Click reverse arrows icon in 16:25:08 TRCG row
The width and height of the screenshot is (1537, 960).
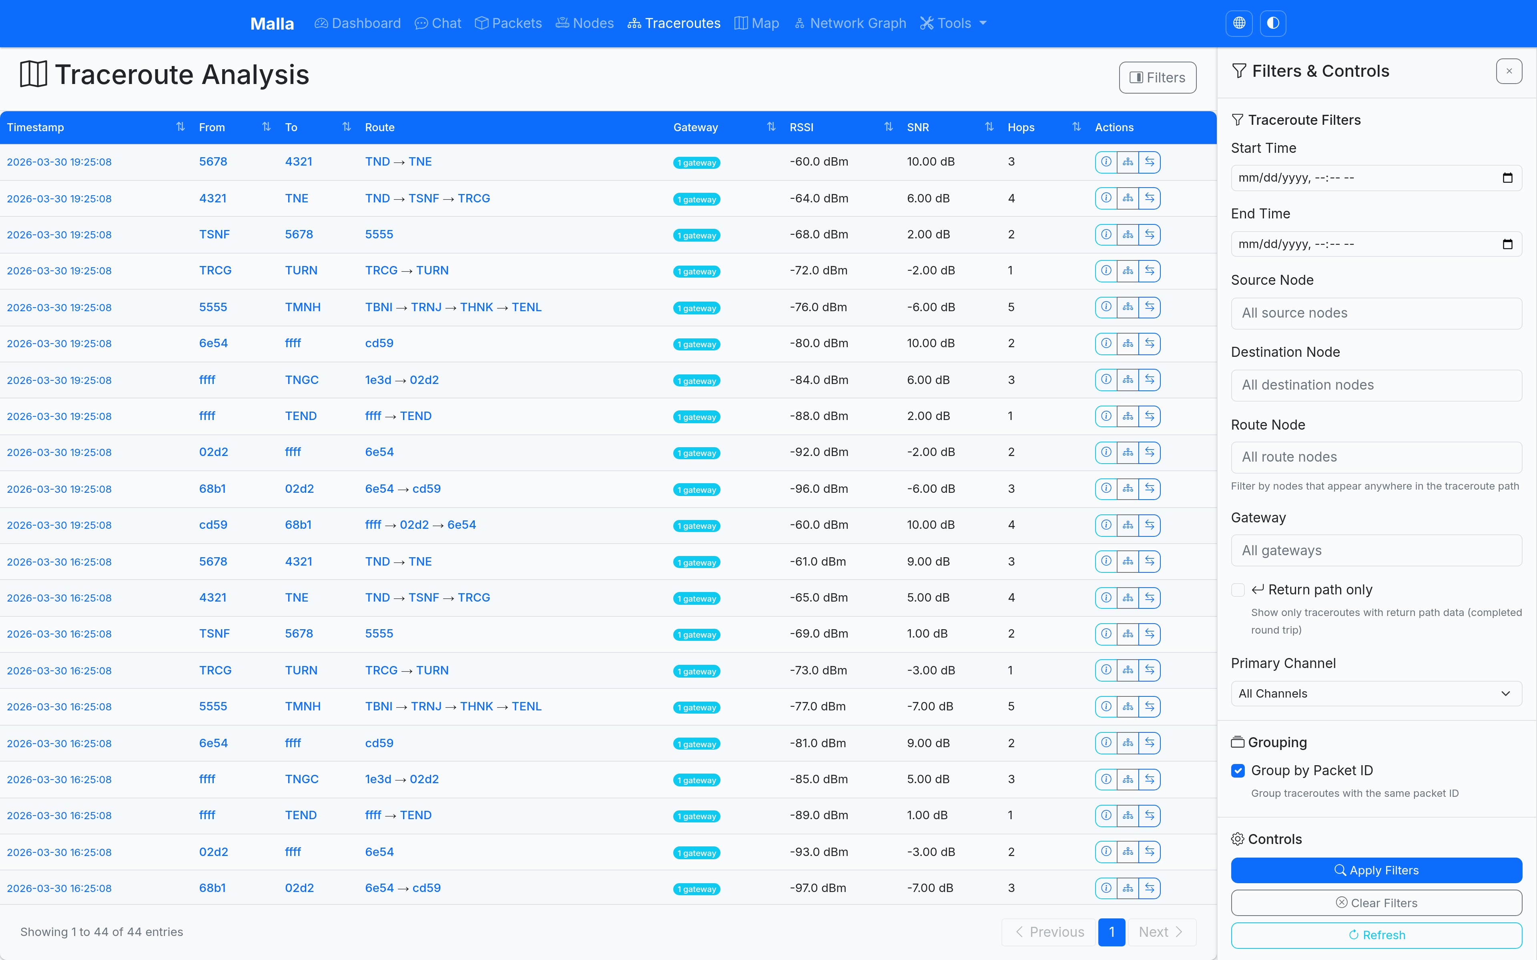click(x=1150, y=670)
